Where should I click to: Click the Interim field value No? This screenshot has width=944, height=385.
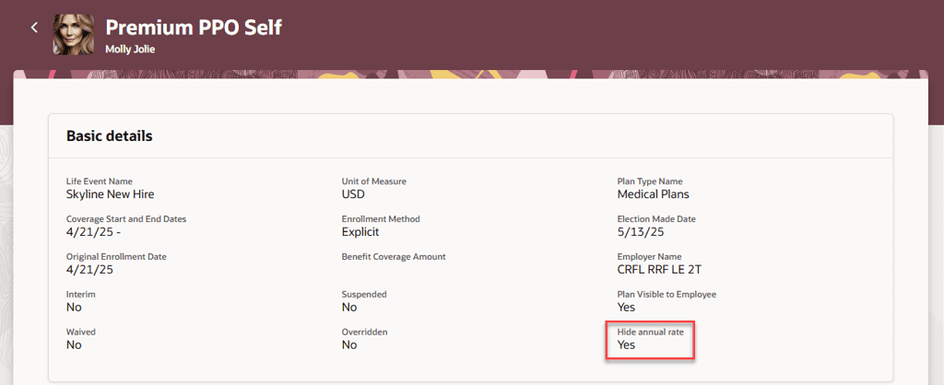74,308
